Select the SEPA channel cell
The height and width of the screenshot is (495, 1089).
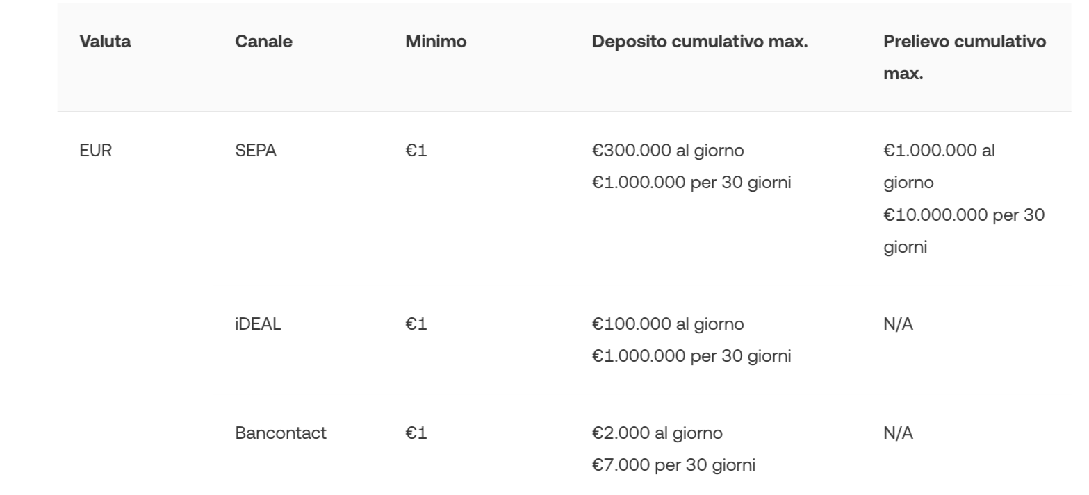pyautogui.click(x=256, y=151)
